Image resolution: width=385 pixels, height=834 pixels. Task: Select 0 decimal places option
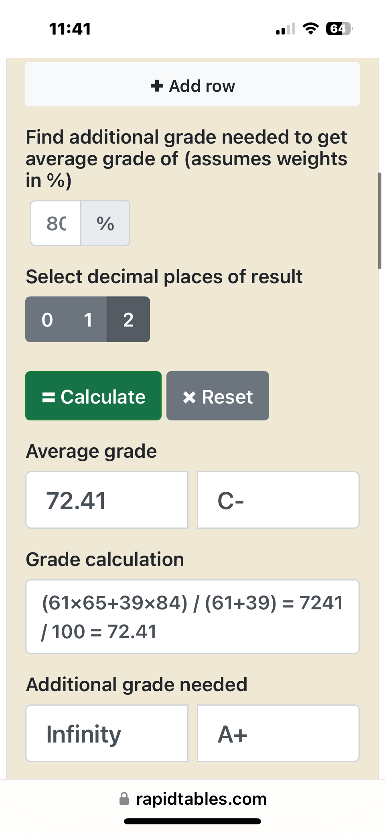(x=47, y=320)
